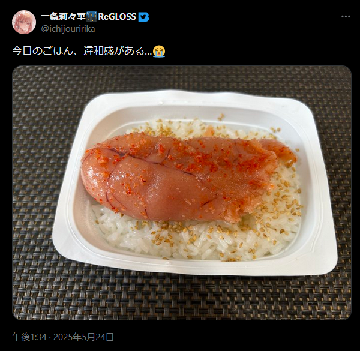Click the crying face emoji in tweet
Screen dimensions: 360x351
point(159,52)
